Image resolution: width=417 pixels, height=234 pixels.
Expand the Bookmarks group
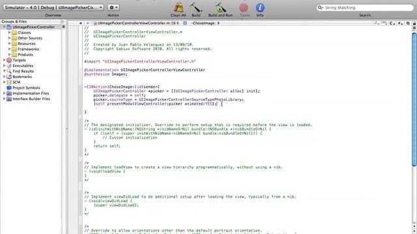point(5,77)
